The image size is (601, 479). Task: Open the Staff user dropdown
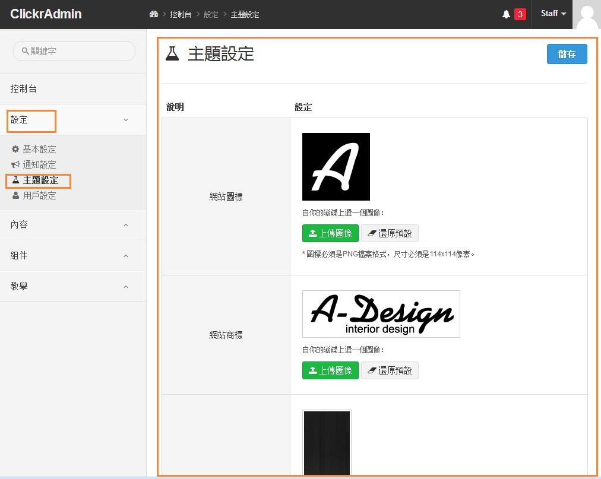pos(553,14)
